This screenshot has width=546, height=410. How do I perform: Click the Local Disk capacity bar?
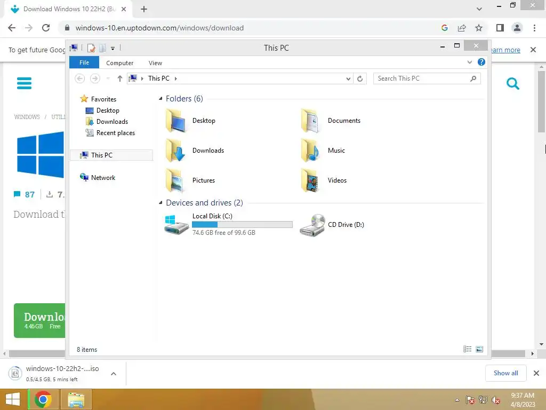[x=242, y=225]
